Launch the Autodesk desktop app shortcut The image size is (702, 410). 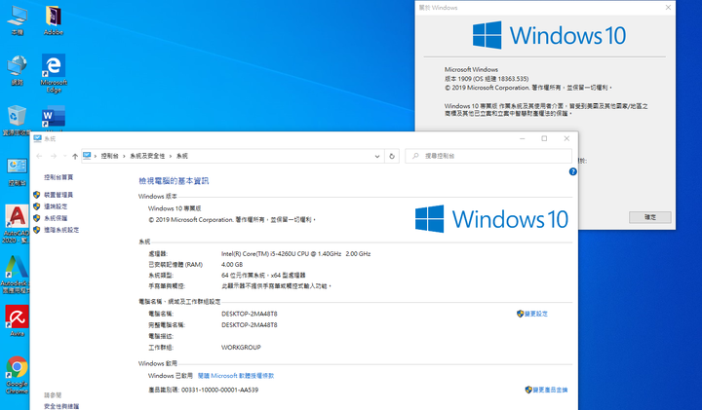tap(17, 274)
